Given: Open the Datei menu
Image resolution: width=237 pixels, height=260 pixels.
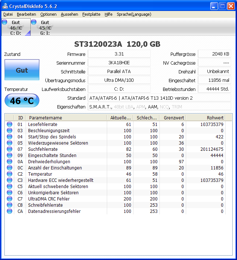Looking at the screenshot, I should [8, 15].
